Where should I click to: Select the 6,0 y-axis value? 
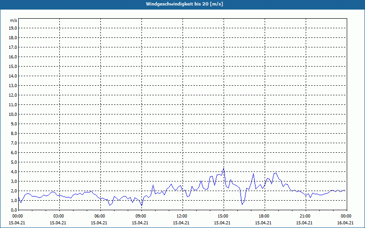click(x=14, y=153)
